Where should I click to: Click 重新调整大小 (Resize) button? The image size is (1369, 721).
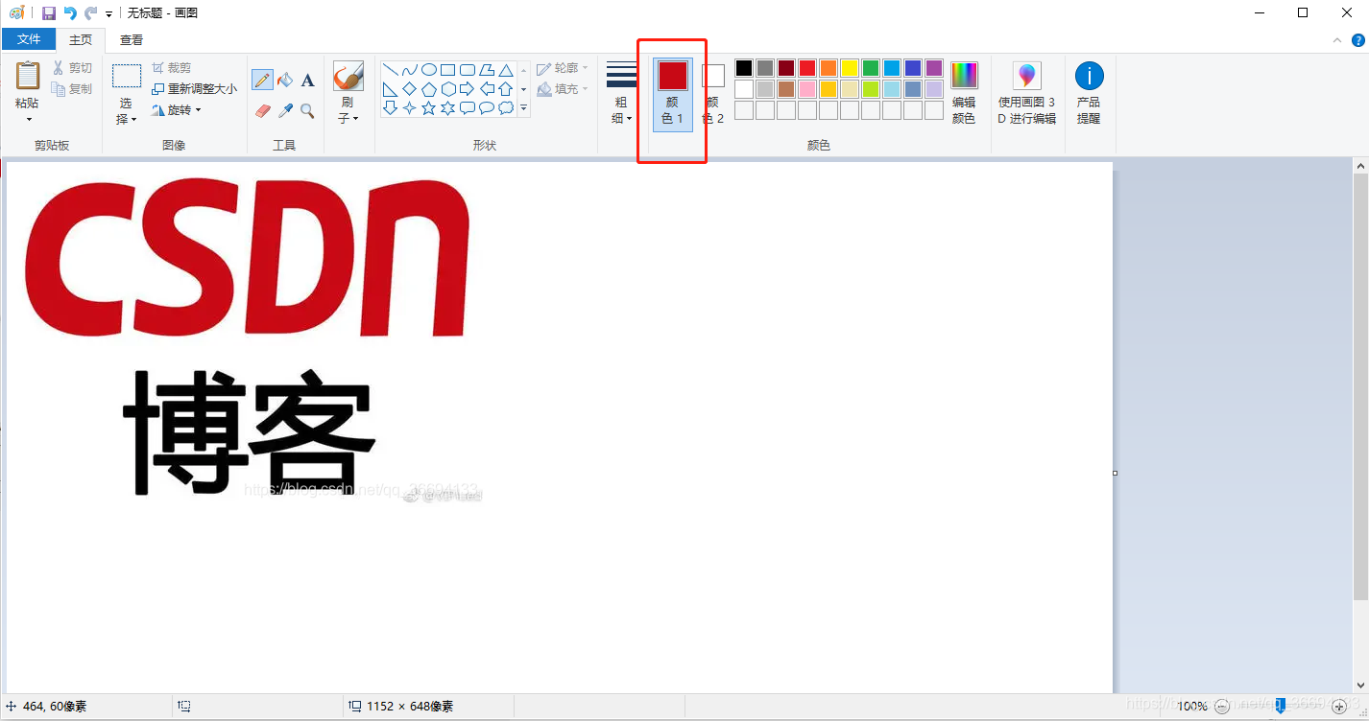tap(194, 89)
